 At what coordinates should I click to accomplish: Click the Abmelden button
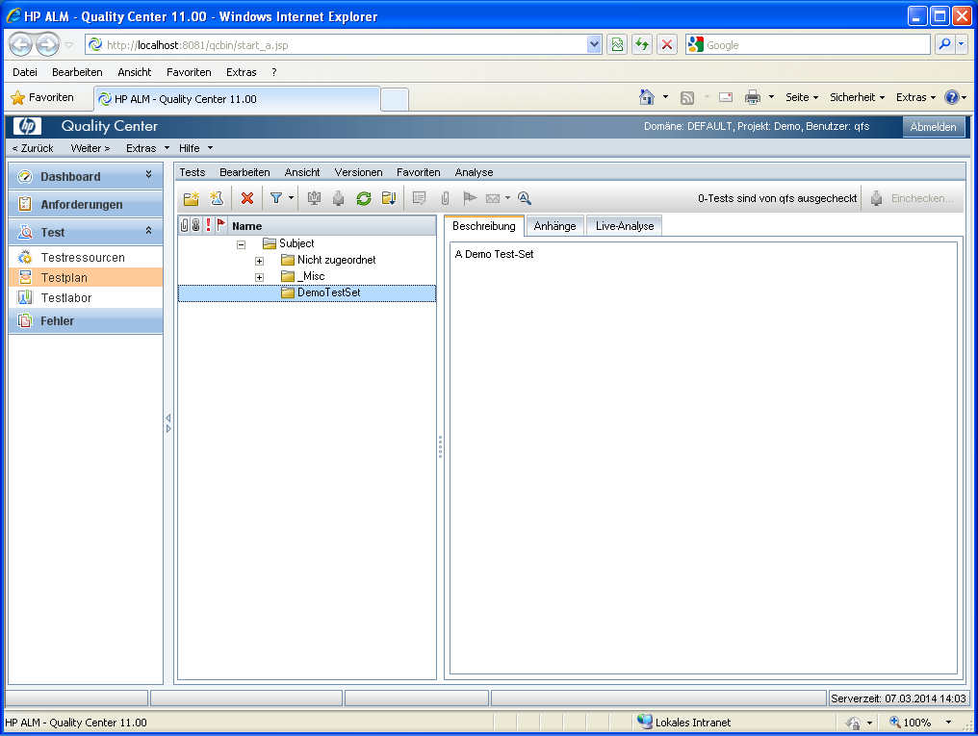coord(933,126)
